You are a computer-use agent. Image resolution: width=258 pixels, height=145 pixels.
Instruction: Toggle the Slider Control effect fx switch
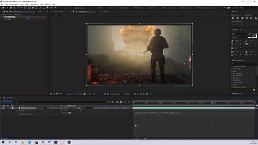pos(4,17)
